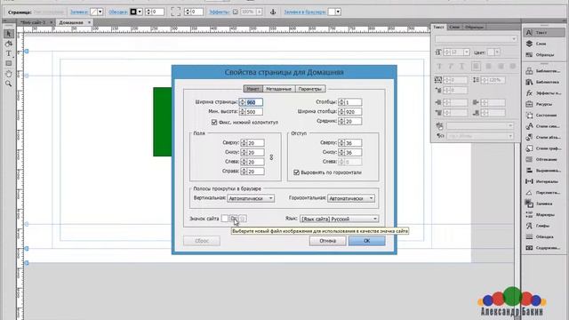Screen dimensions: 569x320
Task: Select the Zoom magnifier tool
Action: click(9, 84)
